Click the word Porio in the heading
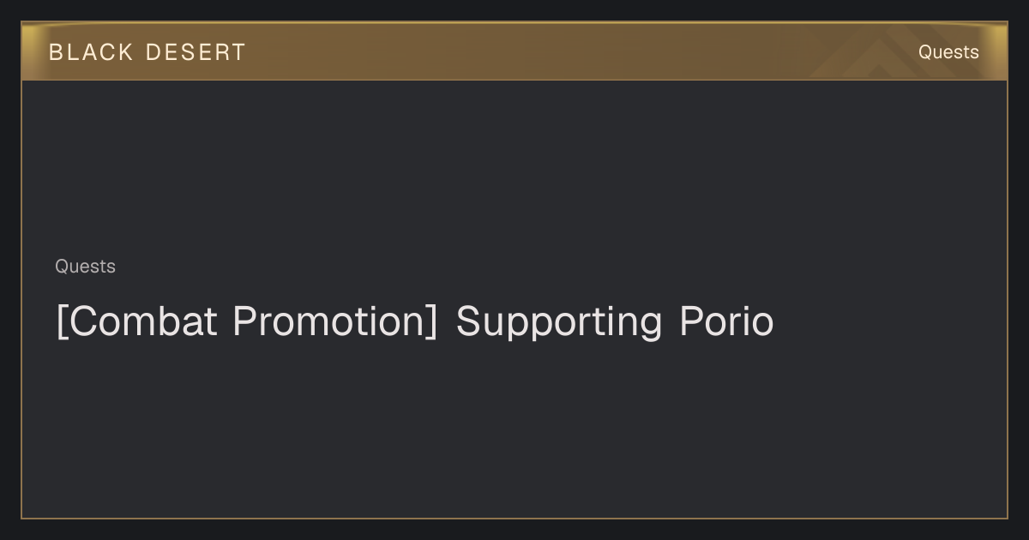The image size is (1029, 540). point(727,321)
